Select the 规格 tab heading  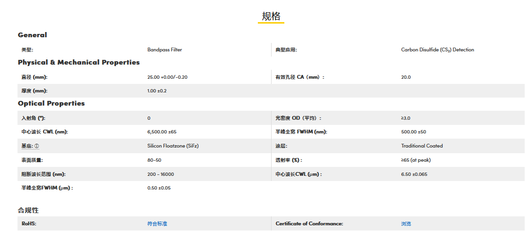click(271, 16)
